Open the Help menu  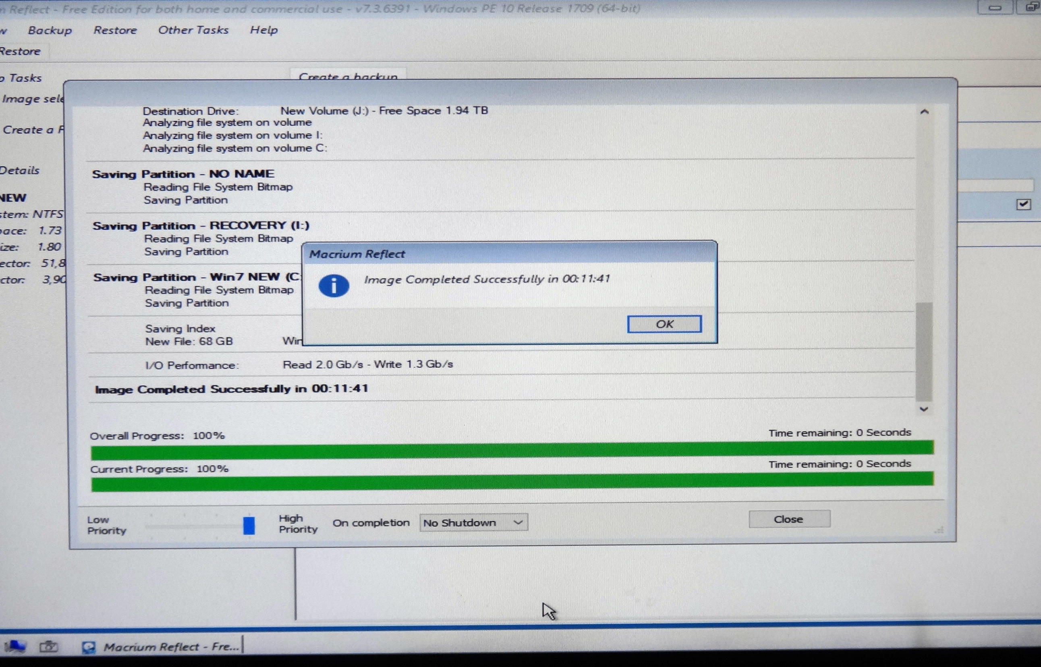tap(264, 30)
